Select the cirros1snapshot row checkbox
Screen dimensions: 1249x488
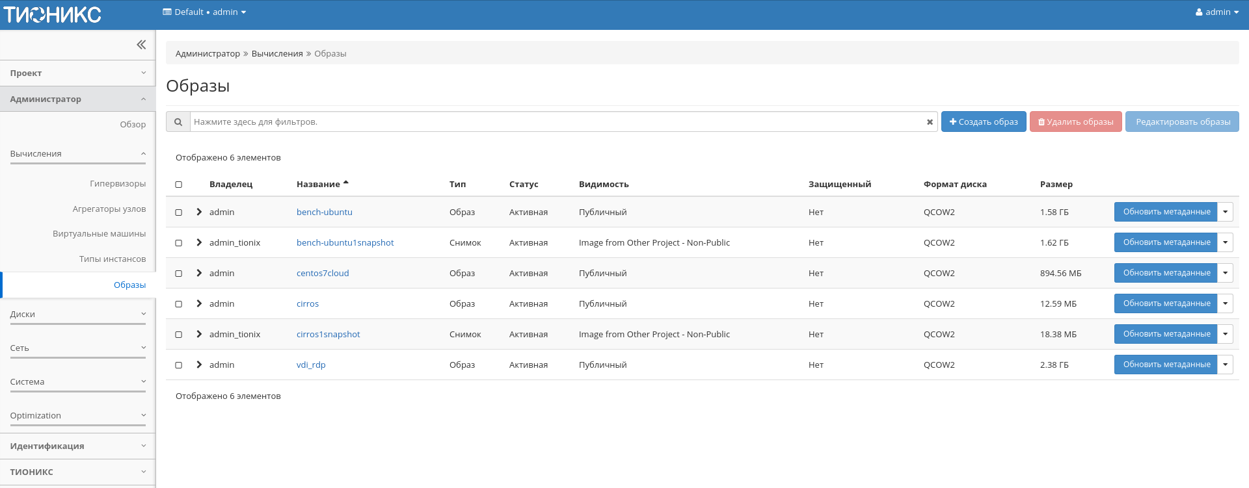point(179,335)
